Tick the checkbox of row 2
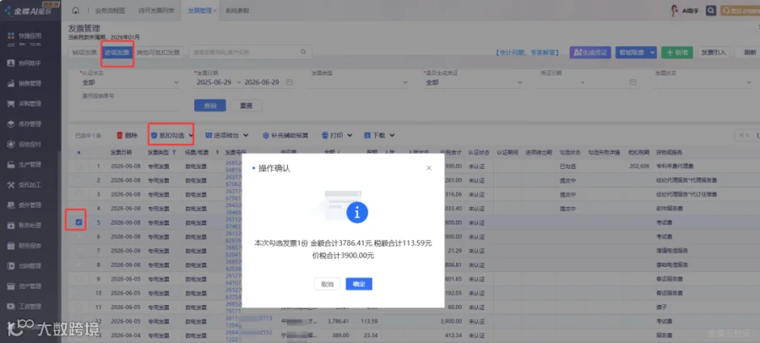 79,180
